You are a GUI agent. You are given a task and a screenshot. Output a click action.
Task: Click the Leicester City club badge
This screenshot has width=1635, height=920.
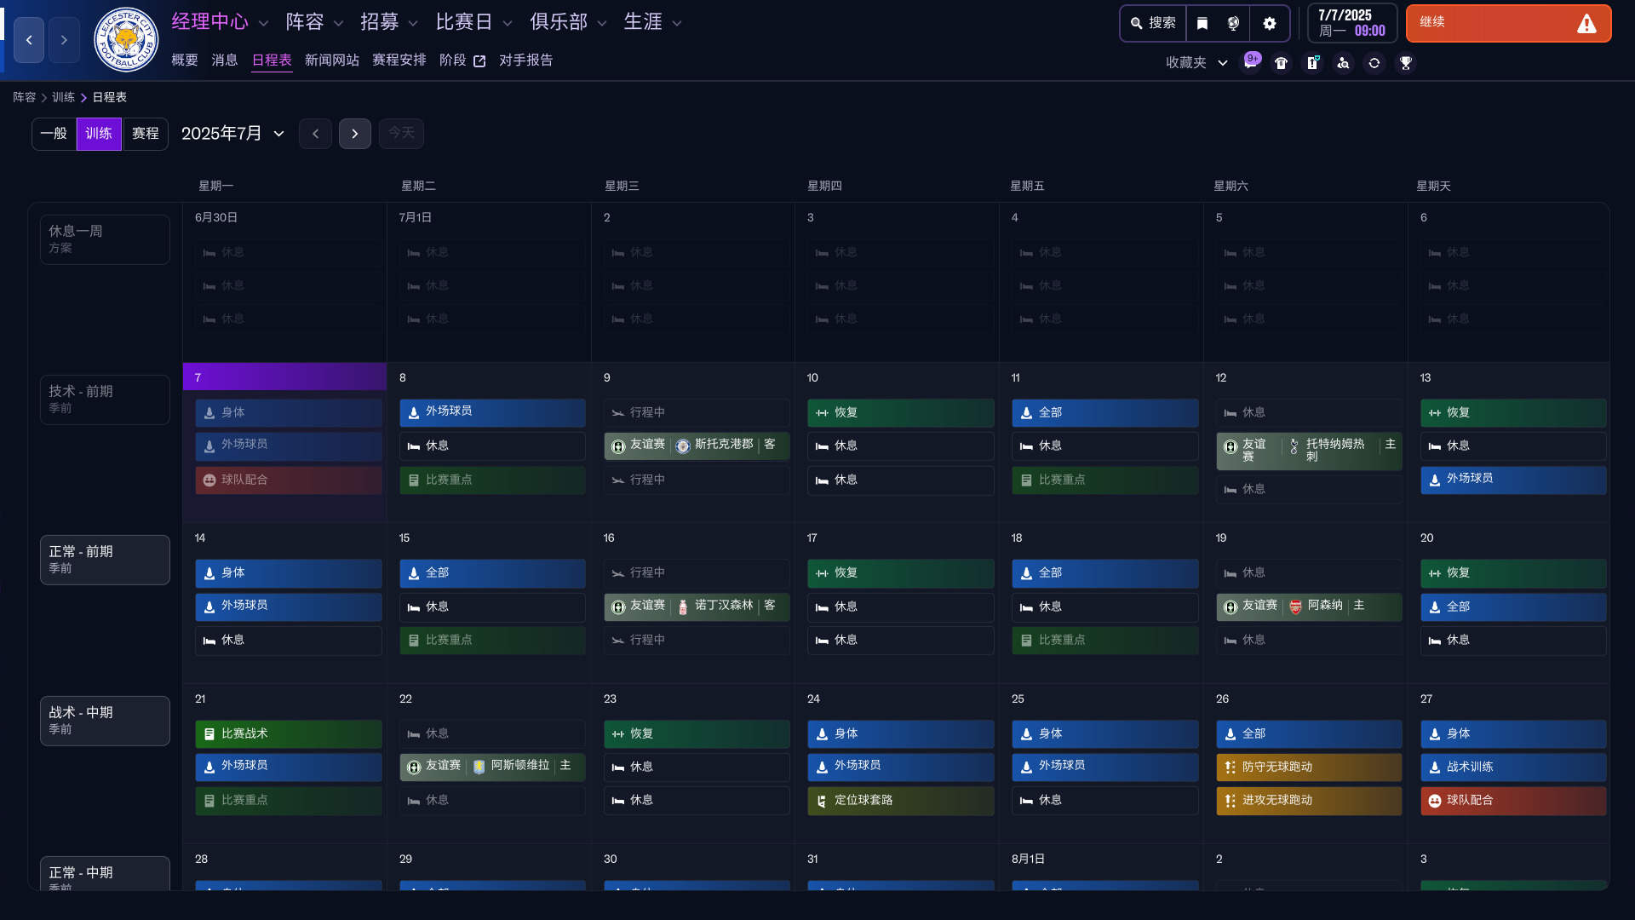pyautogui.click(x=126, y=40)
